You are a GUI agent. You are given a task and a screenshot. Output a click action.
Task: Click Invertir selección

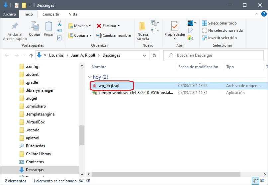(x=219, y=38)
